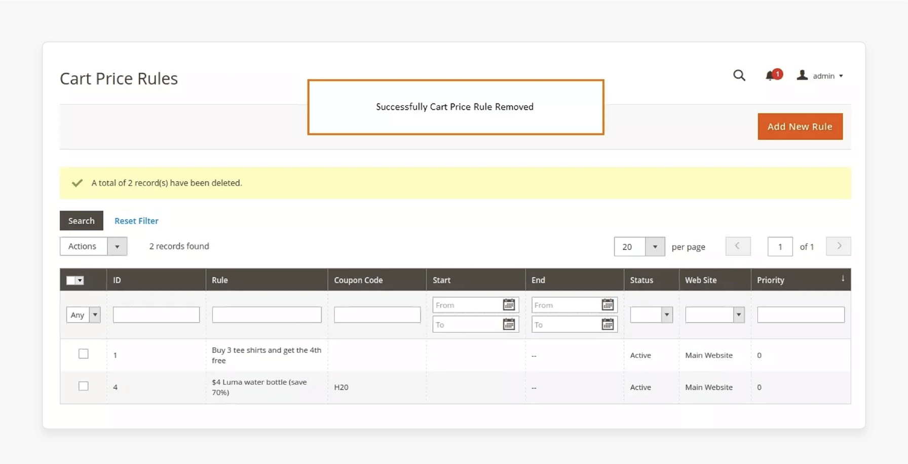This screenshot has width=908, height=464.
Task: Open mass-select dropdown arrow in header
Action: (80, 280)
